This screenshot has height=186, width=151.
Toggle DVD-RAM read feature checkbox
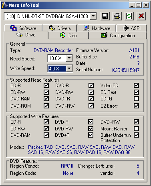(x=46, y=99)
